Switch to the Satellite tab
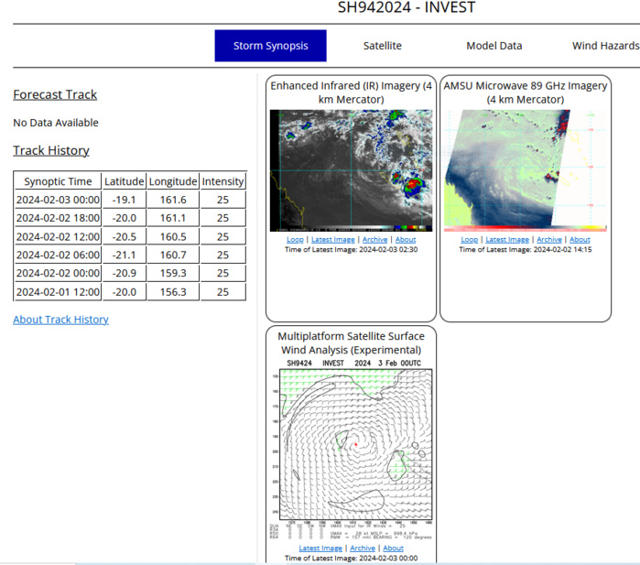Image resolution: width=640 pixels, height=565 pixels. coord(382,46)
